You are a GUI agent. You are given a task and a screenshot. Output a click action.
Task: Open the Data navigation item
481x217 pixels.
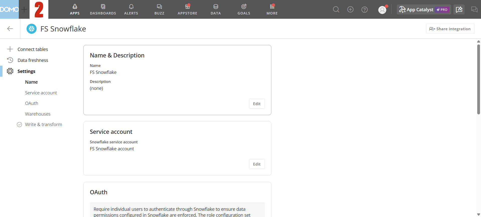tap(216, 9)
